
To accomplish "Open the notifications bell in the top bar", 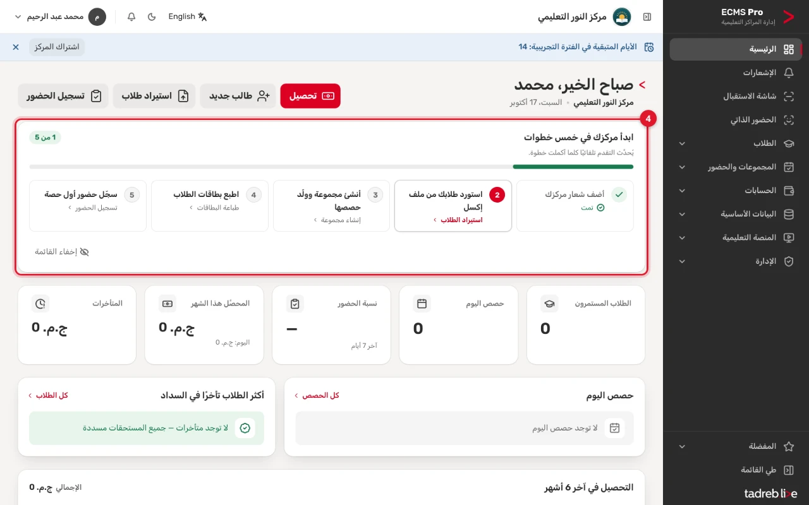I will pos(131,17).
